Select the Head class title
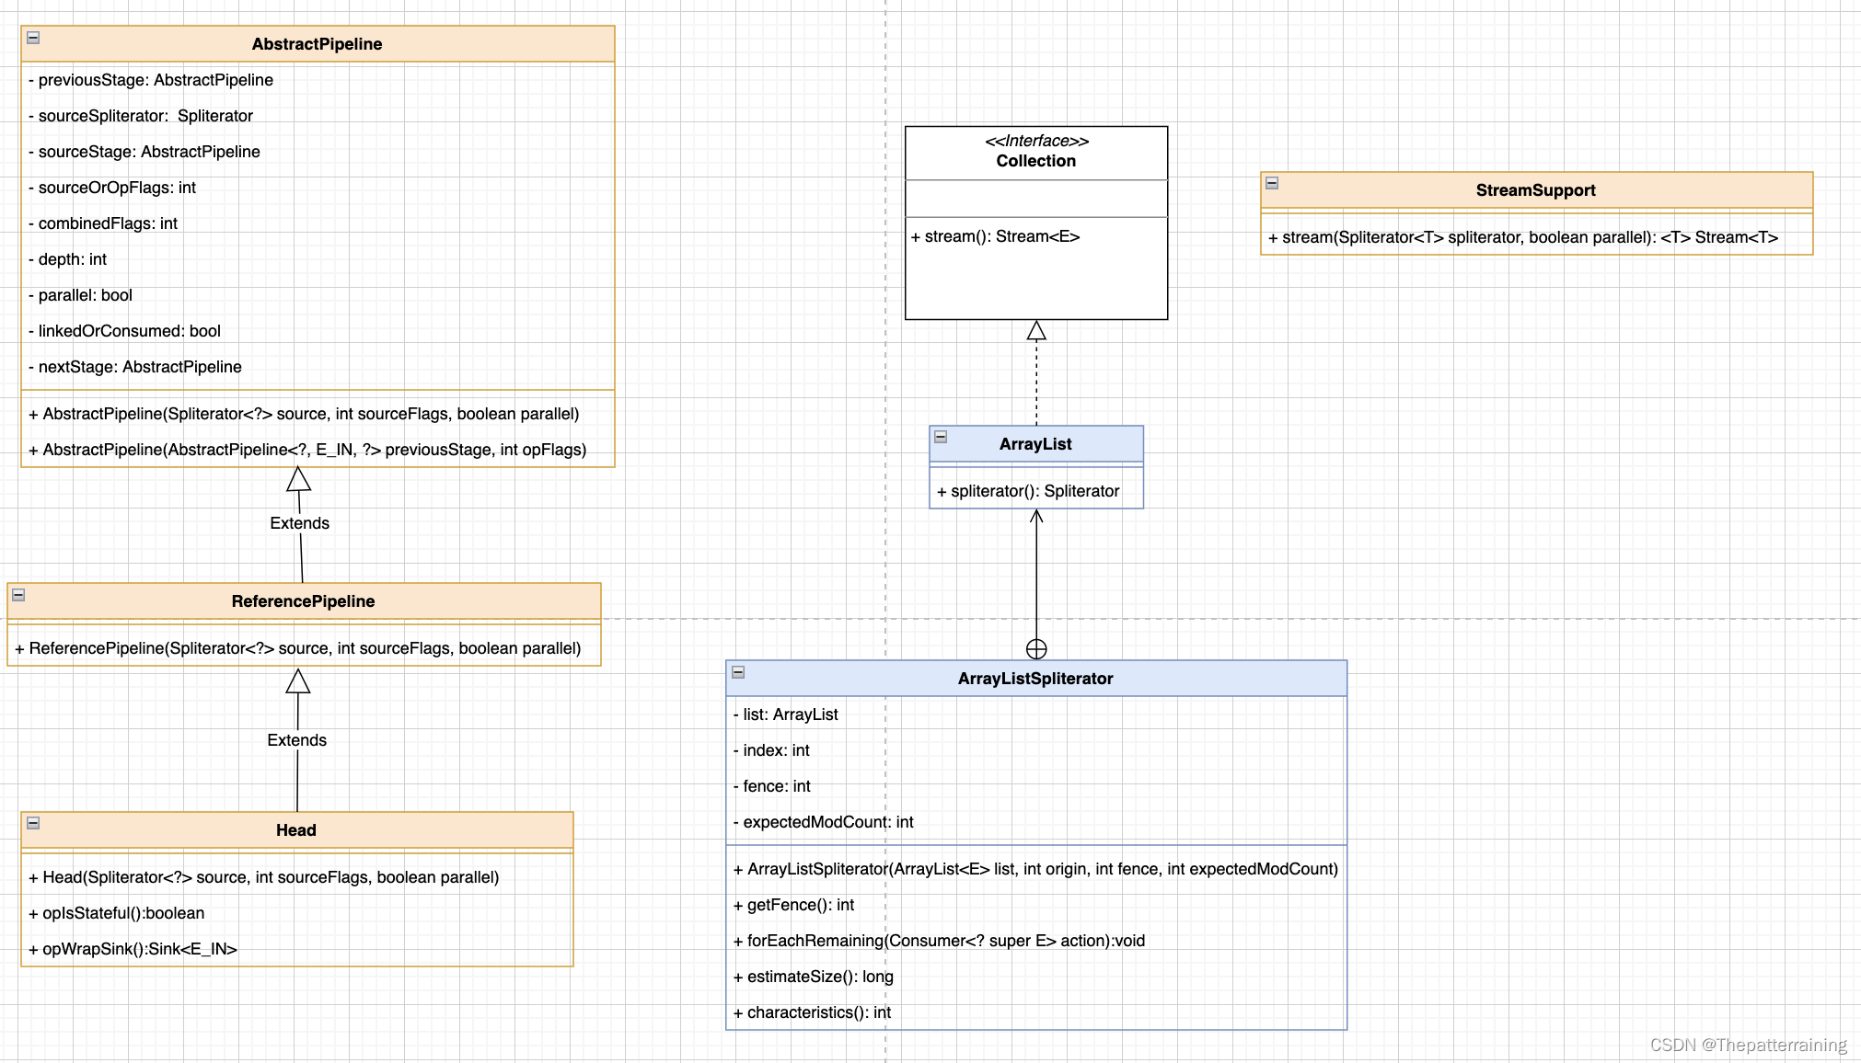 pyautogui.click(x=296, y=830)
